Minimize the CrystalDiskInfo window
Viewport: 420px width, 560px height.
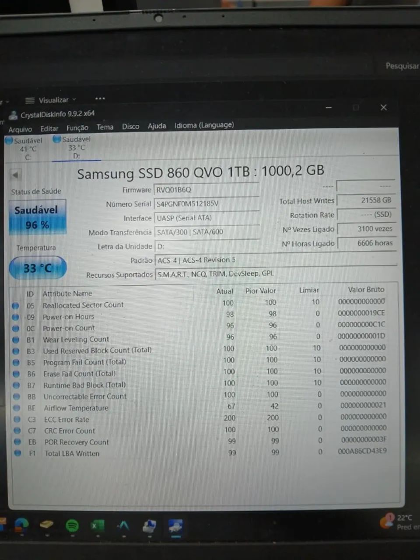[x=329, y=108]
